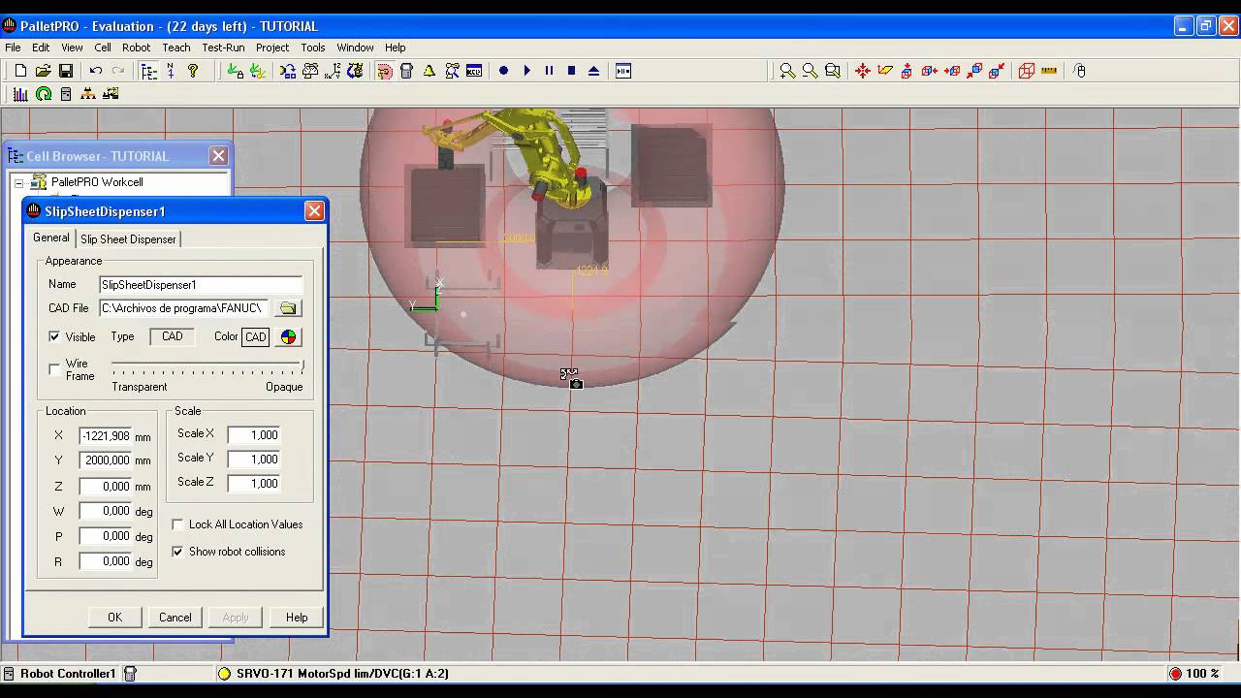This screenshot has width=1241, height=698.
Task: Click the CAD color button
Action: [x=256, y=336]
